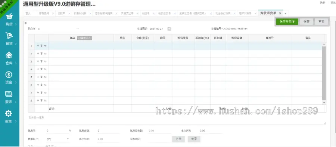Open the 仓库 warehouse menu
Image resolution: width=336 pixels, height=147 pixels.
9,58
